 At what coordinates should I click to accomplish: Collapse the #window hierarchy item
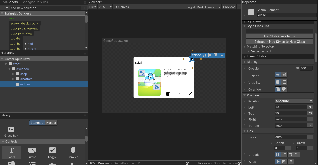click(9, 69)
